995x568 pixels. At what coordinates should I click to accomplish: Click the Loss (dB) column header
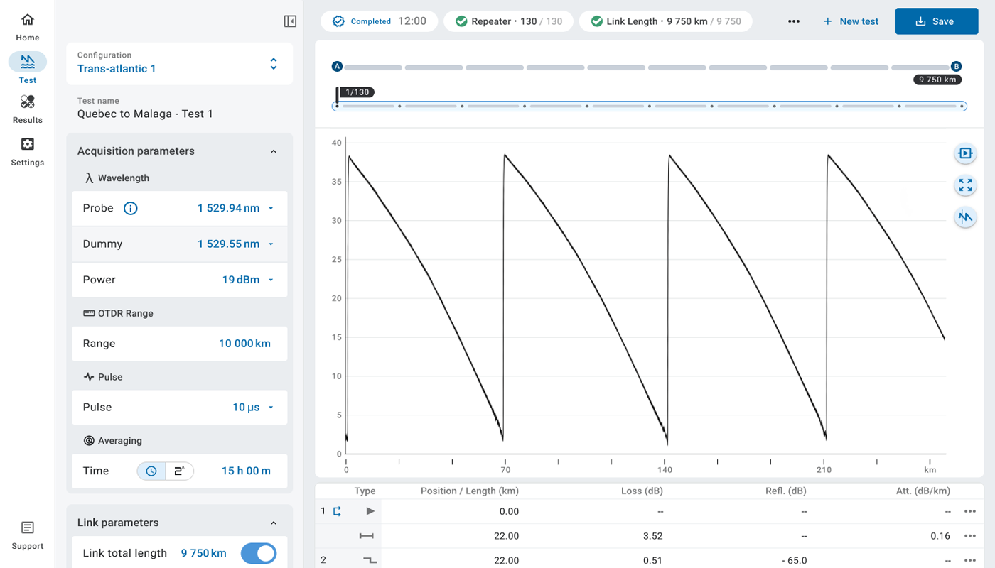pos(642,491)
